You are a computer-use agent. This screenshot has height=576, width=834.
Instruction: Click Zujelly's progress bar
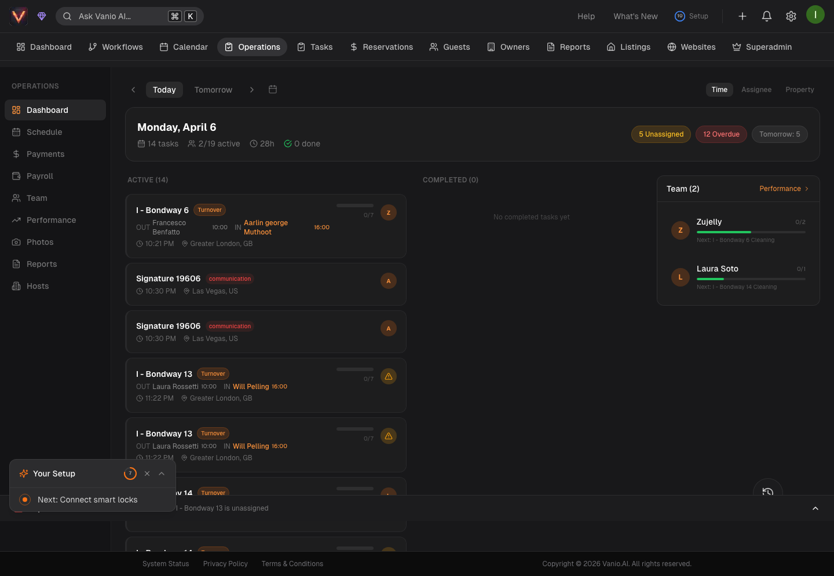coord(751,232)
